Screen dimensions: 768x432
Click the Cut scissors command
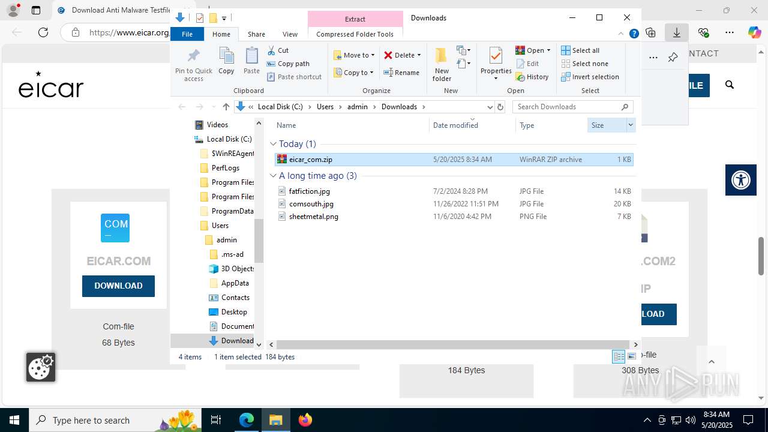tap(278, 50)
